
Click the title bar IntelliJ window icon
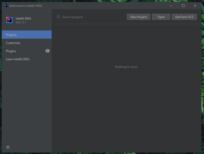(x=5, y=6)
